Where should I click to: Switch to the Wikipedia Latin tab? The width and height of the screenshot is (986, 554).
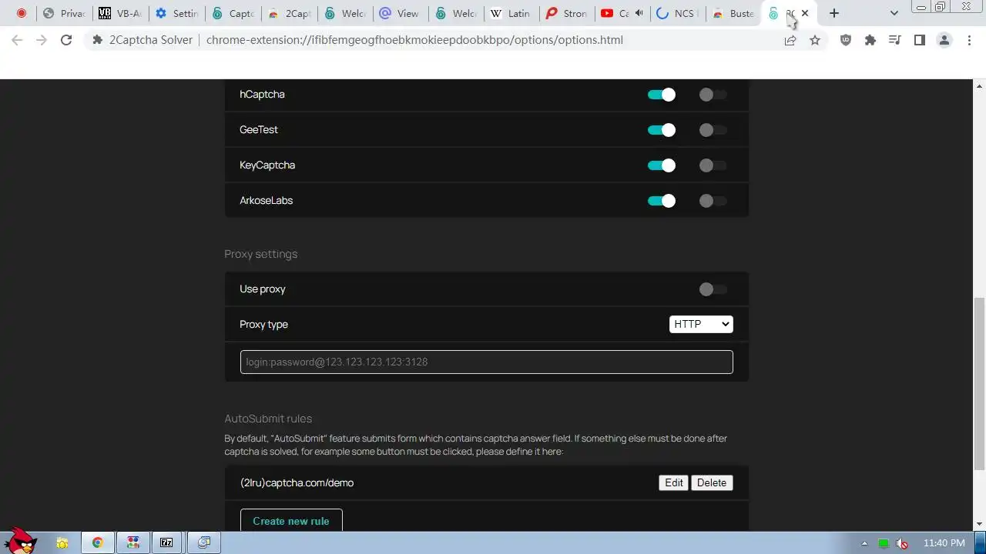511,13
